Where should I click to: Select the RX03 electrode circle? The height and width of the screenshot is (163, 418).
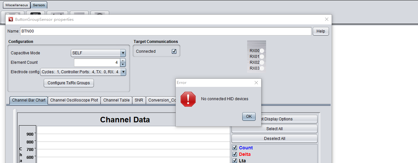[262, 68]
